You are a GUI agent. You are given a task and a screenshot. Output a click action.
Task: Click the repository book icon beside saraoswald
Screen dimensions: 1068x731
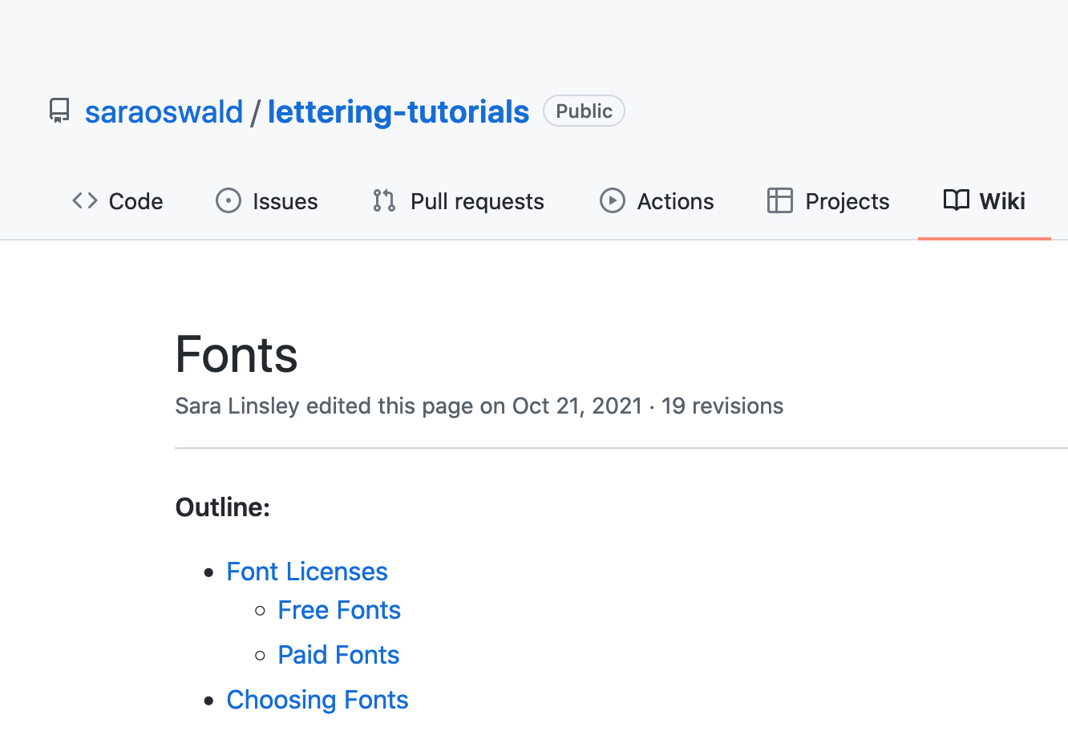pos(59,111)
